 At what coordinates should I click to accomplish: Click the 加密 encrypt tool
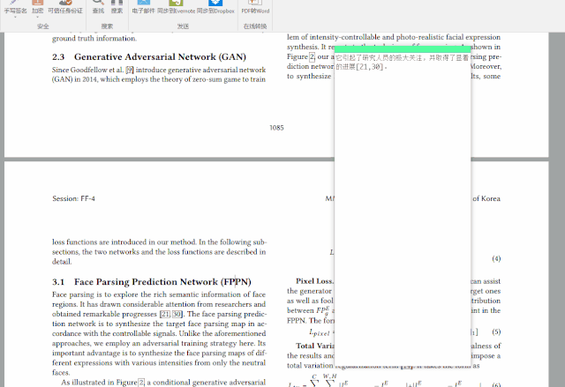tap(37, 7)
